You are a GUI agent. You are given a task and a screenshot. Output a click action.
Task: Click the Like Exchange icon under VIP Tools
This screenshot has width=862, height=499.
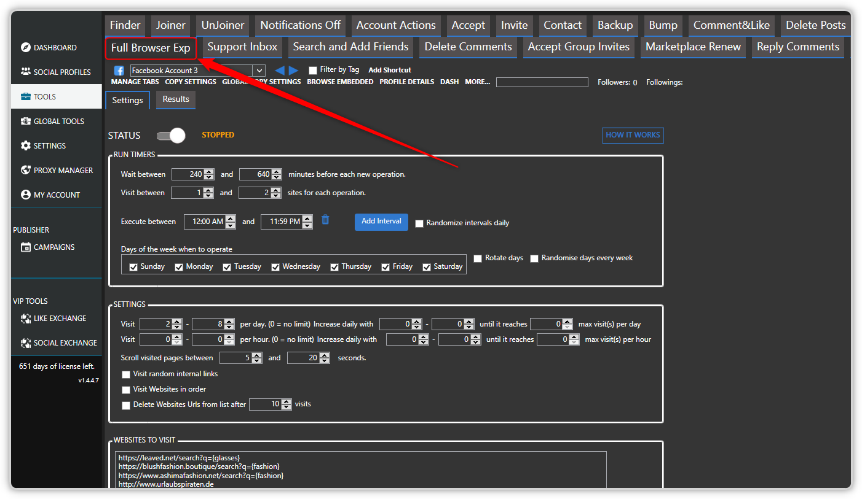pyautogui.click(x=26, y=318)
